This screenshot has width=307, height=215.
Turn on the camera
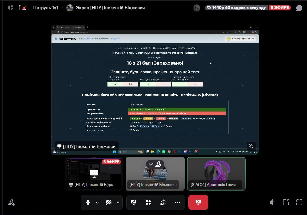(x=109, y=202)
